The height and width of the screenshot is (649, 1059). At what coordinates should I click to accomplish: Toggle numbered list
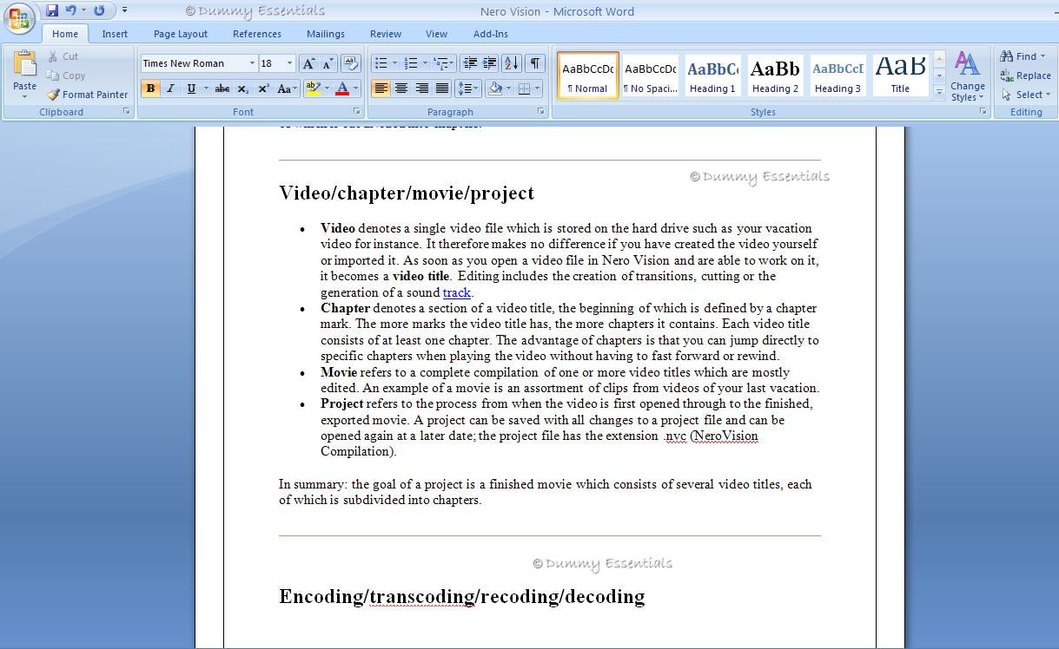tap(412, 63)
